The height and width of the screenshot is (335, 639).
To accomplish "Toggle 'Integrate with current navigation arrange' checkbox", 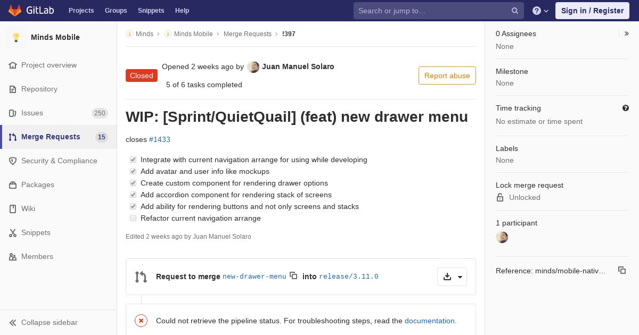I will [133, 160].
